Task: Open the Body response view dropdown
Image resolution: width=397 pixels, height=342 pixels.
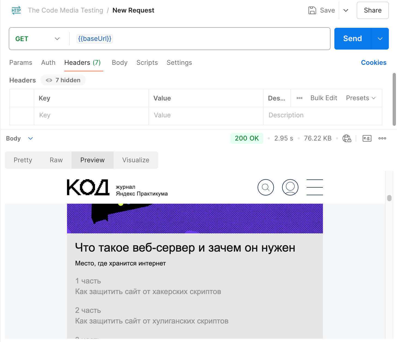Action: click(x=30, y=138)
